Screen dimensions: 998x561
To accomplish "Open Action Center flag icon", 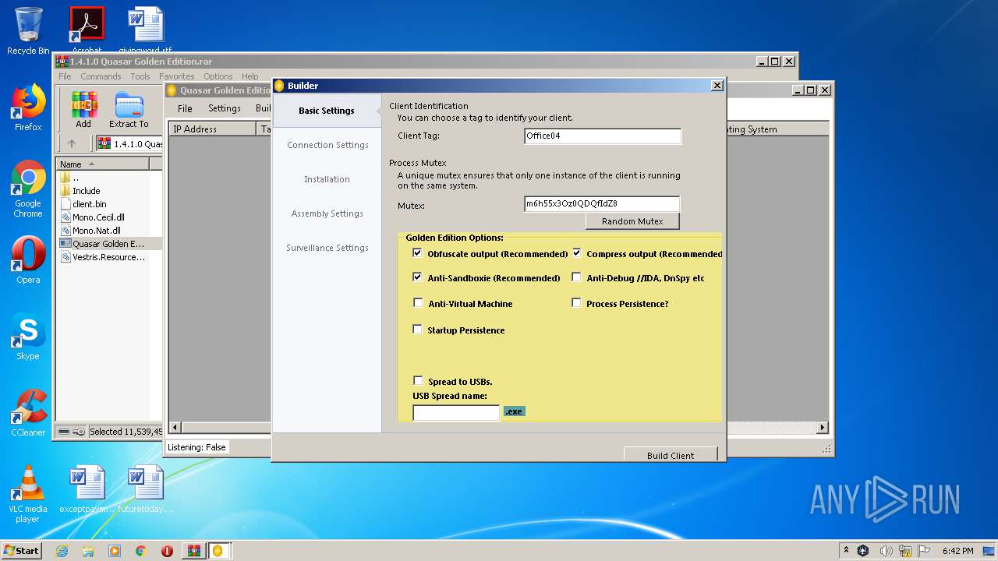I will (x=924, y=551).
